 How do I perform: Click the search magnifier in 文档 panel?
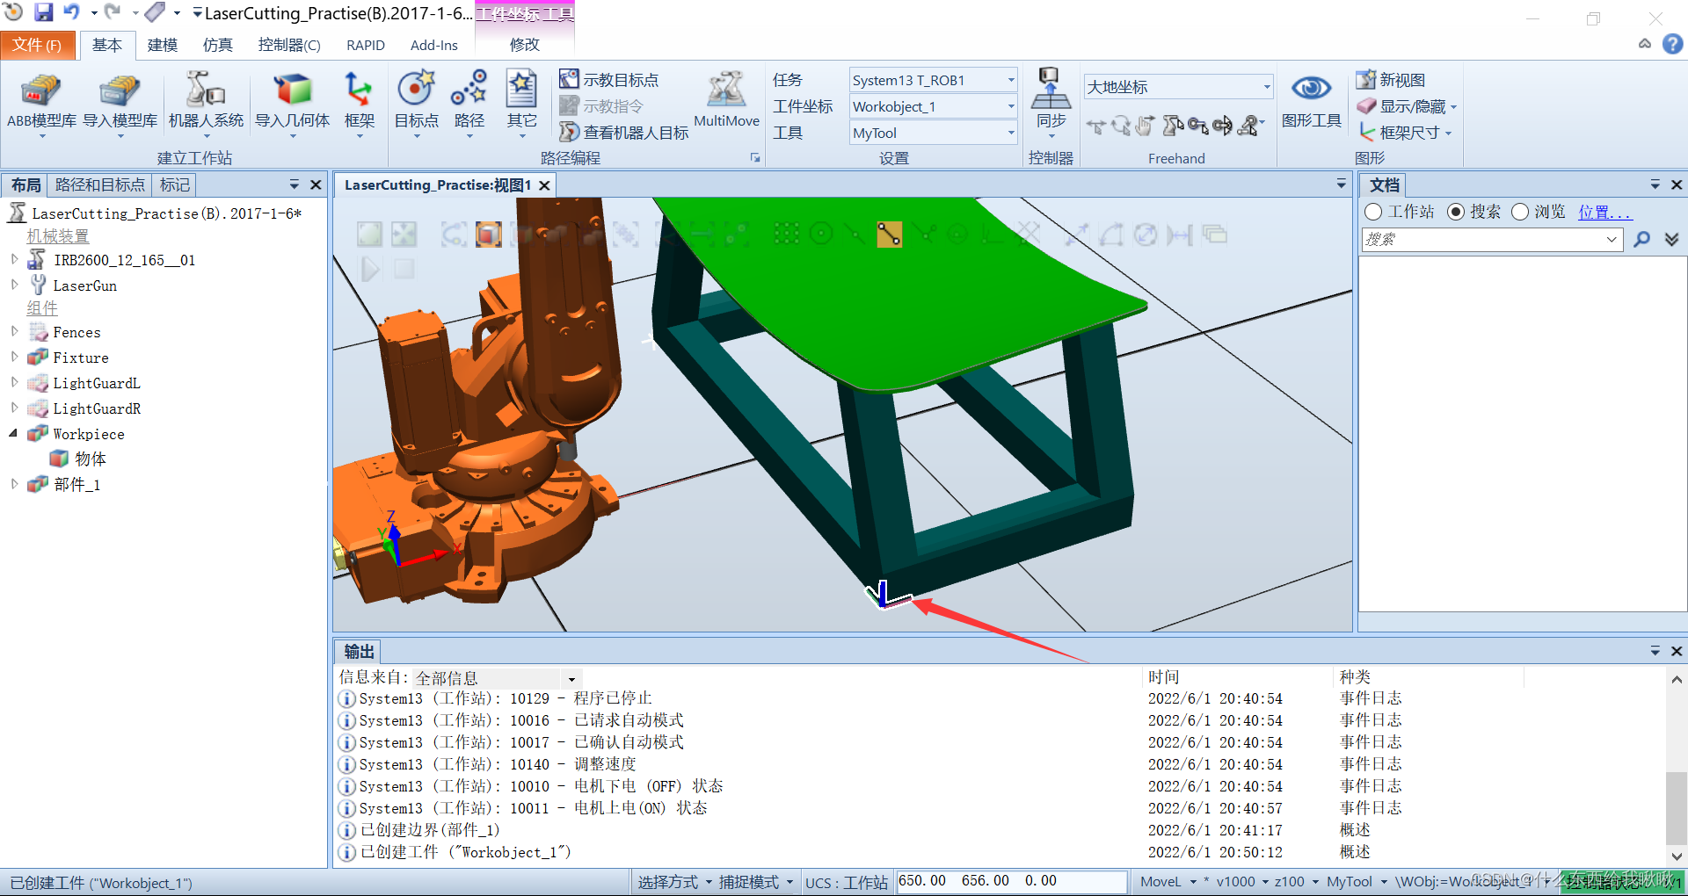coord(1641,239)
